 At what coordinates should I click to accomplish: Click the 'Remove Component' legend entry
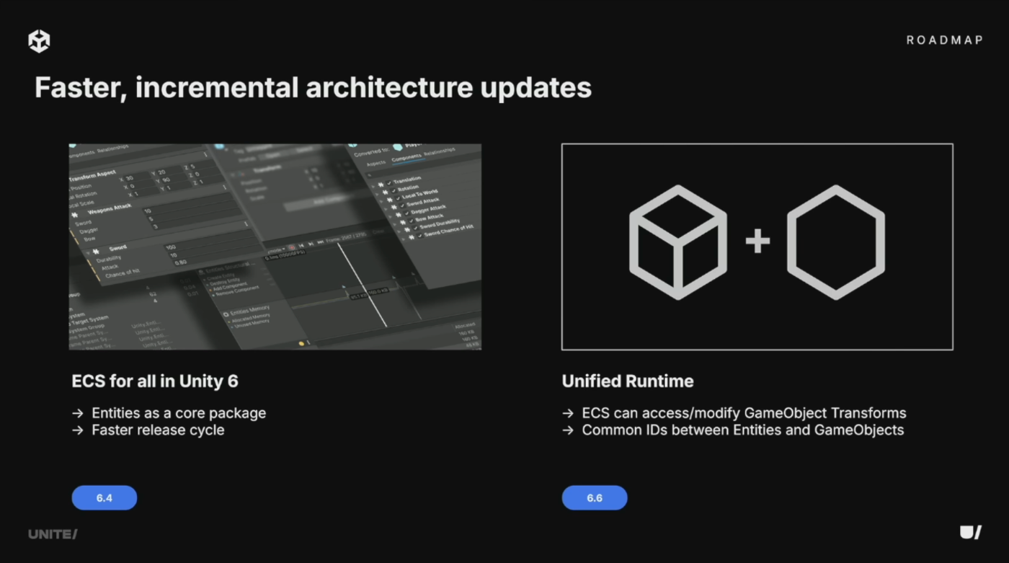point(237,292)
